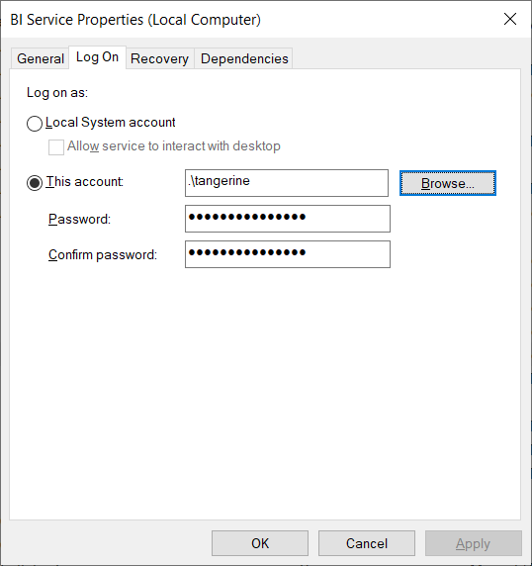Select the Log On tab
Screen dimensions: 532x566
(97, 57)
